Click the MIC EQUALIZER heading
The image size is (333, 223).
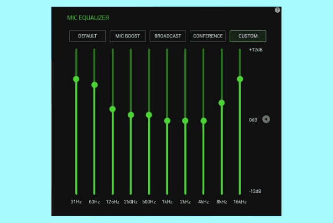[88, 18]
